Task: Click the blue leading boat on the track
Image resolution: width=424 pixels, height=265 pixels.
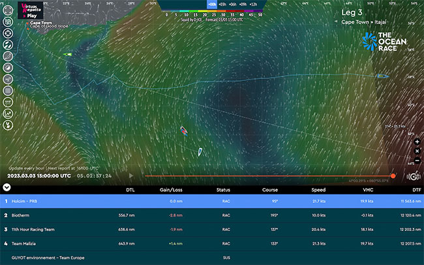Action: pos(383,76)
